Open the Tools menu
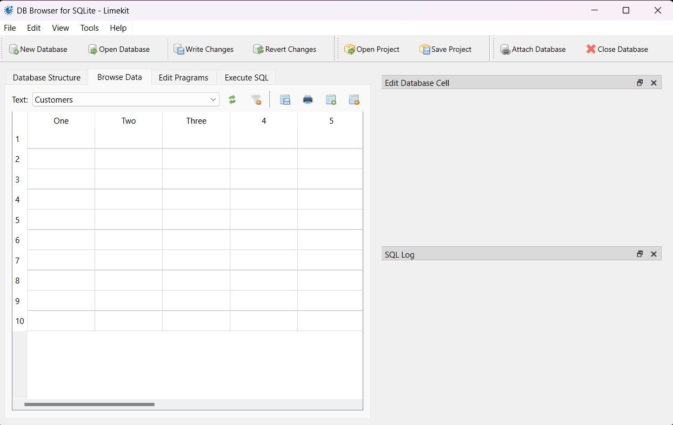The height and width of the screenshot is (425, 673). click(90, 28)
